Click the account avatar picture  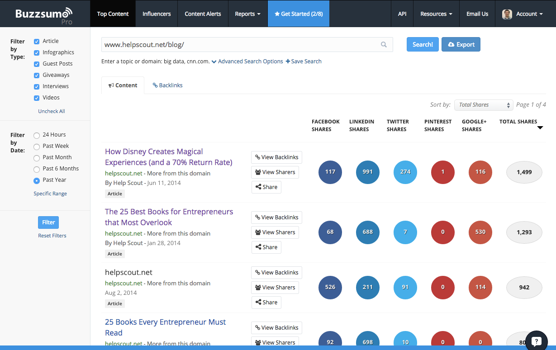(507, 14)
